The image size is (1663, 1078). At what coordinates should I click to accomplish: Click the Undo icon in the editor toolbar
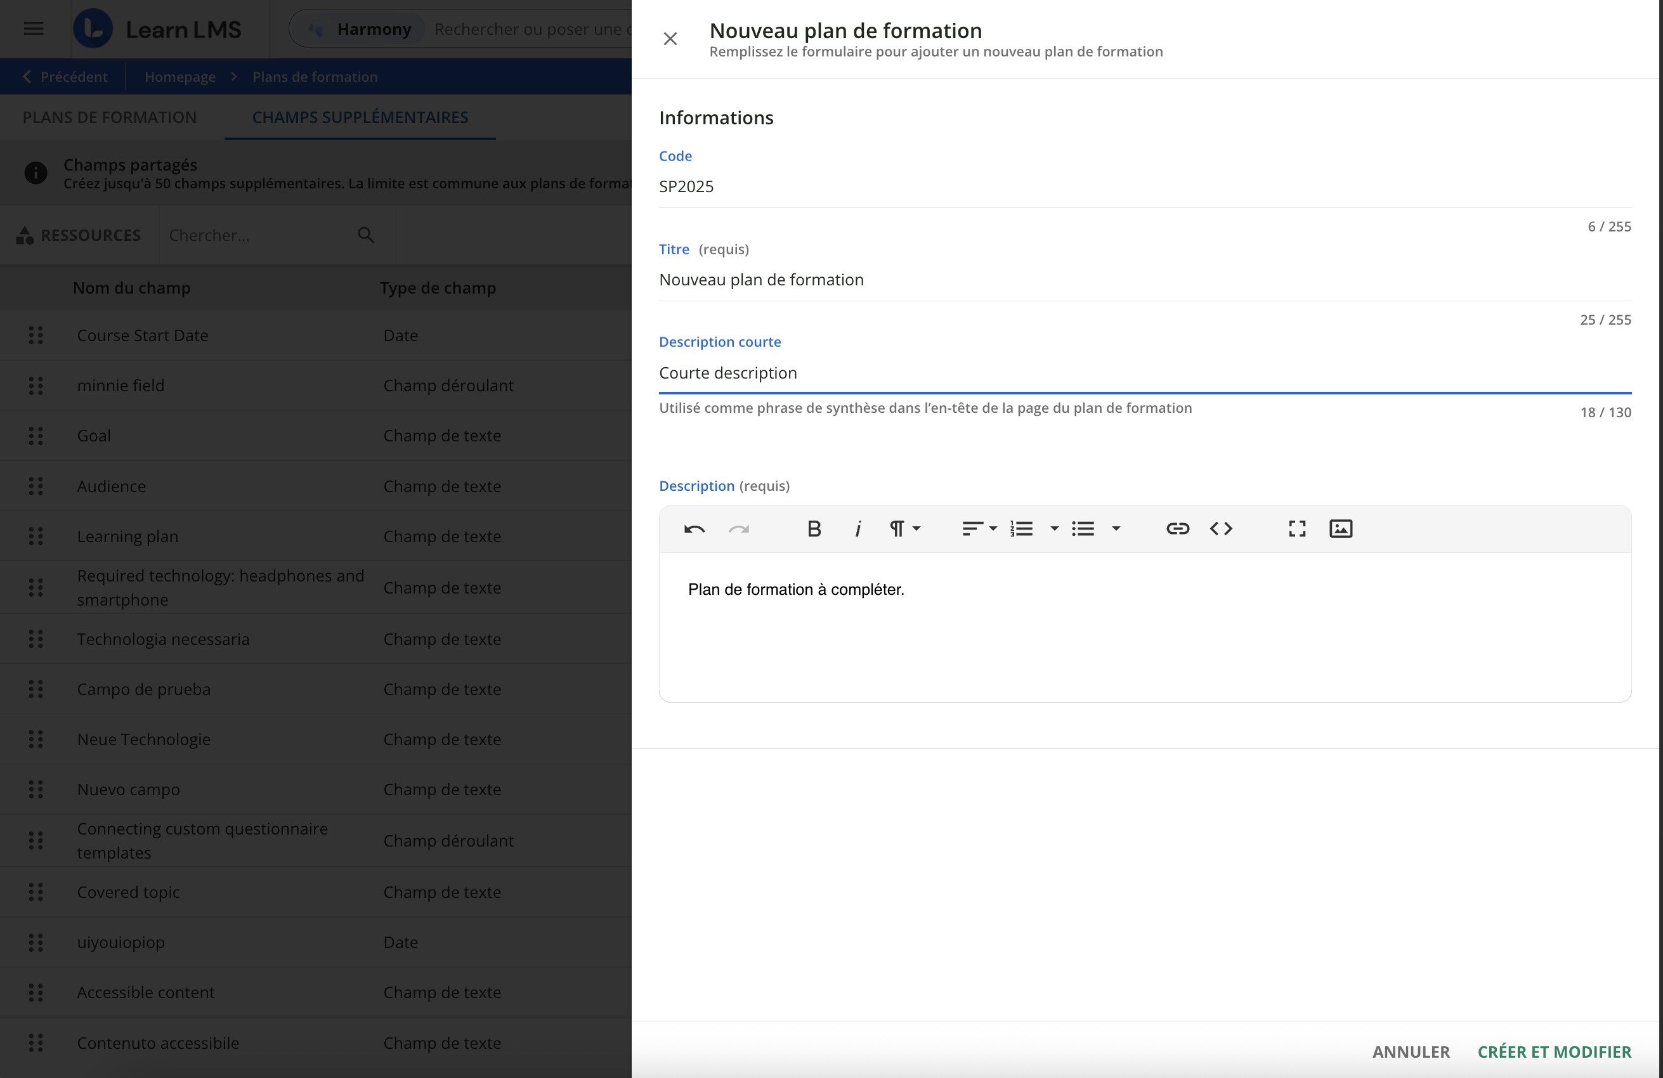[694, 529]
